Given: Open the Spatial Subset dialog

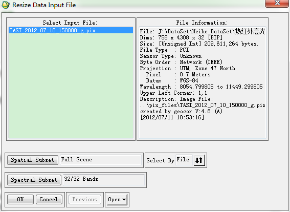Looking at the screenshot, I should [33, 160].
